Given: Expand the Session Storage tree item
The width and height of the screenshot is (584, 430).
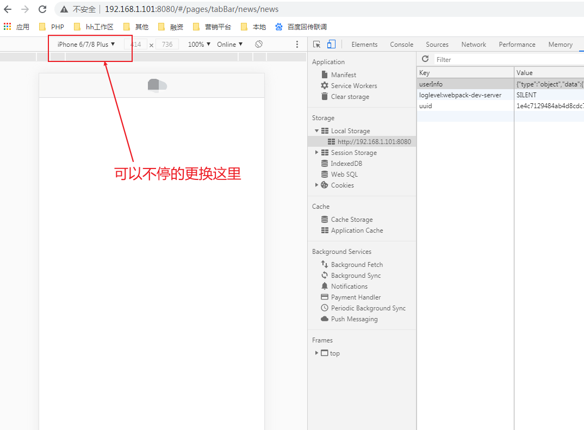Looking at the screenshot, I should [x=316, y=152].
